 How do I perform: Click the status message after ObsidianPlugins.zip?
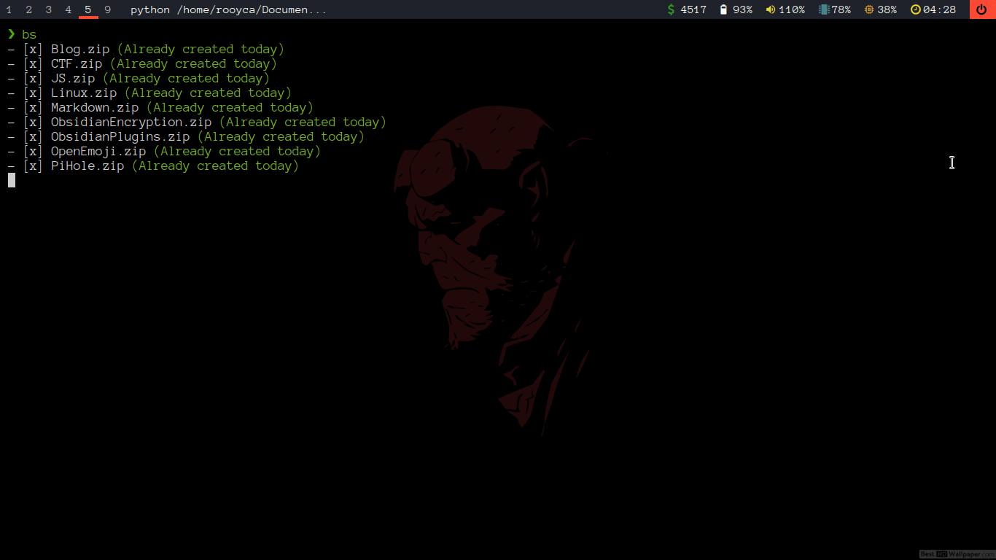click(x=281, y=137)
